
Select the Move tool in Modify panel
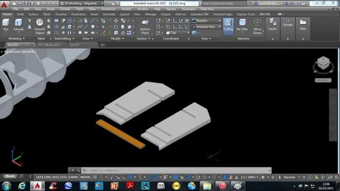coord(116,21)
